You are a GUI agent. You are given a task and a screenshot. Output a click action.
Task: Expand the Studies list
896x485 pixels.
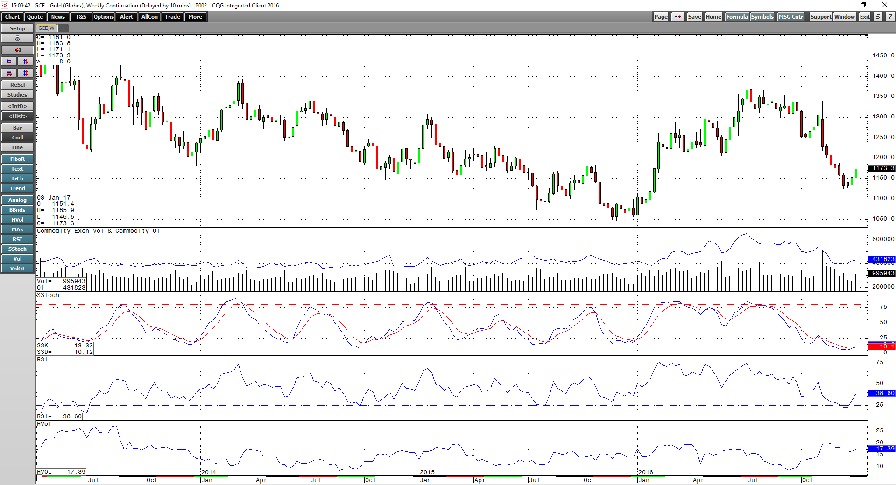[x=17, y=95]
